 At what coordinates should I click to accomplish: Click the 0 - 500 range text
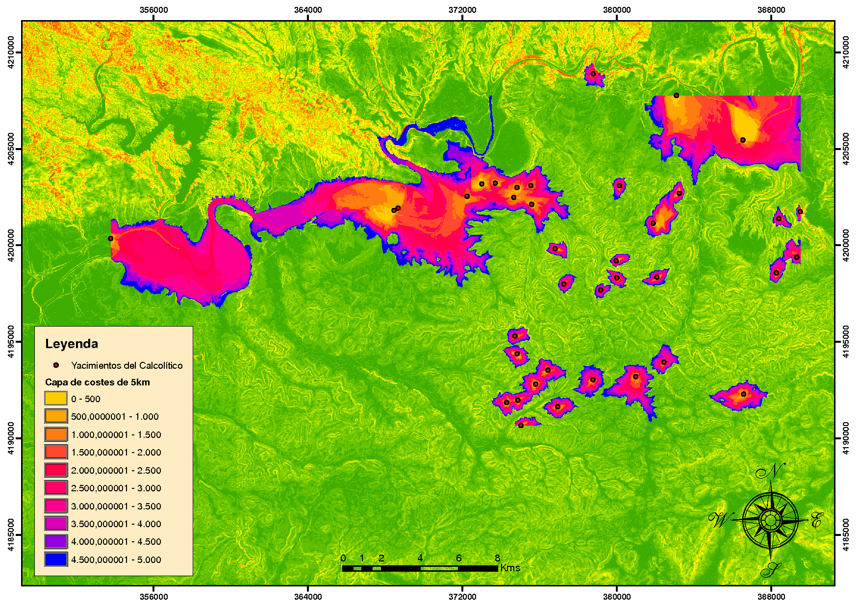pos(86,399)
